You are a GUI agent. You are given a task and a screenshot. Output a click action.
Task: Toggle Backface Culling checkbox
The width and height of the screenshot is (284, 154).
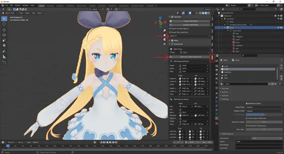point(247,103)
